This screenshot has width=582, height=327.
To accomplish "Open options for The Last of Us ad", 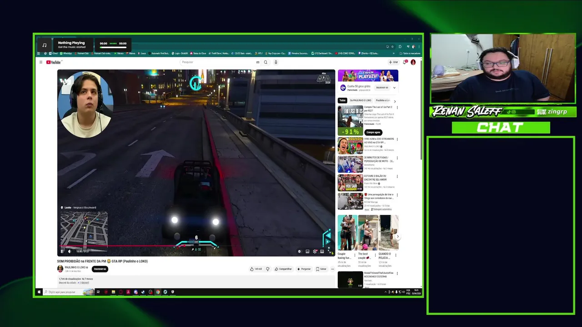I will click(397, 108).
